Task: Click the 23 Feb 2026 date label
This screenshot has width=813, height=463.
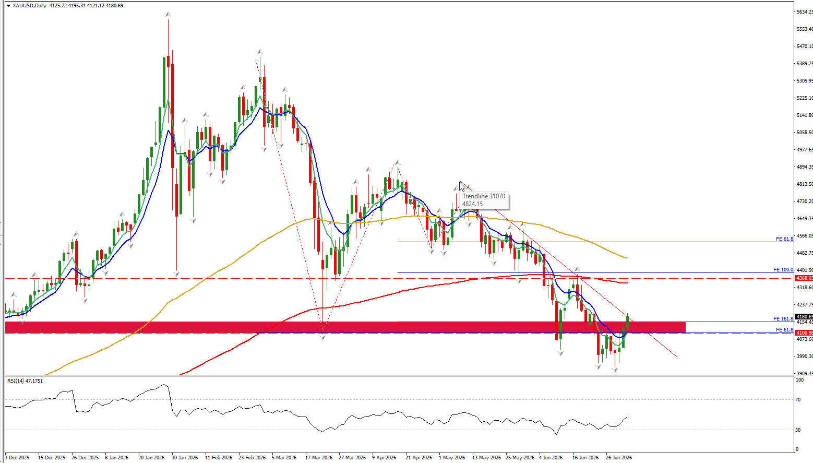Action: [x=252, y=458]
